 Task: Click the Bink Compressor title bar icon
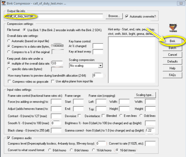[x=3, y=3]
